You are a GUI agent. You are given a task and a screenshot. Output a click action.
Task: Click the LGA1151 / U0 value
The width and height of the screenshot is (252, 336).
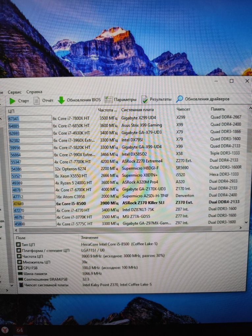click(93, 250)
